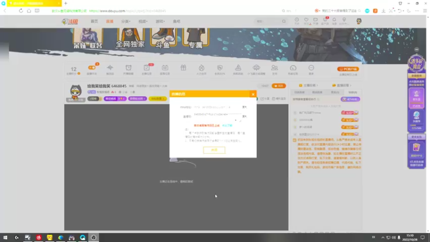Toggle the live broadcast on/off switch
This screenshot has height=242, width=430.
[x=92, y=68]
